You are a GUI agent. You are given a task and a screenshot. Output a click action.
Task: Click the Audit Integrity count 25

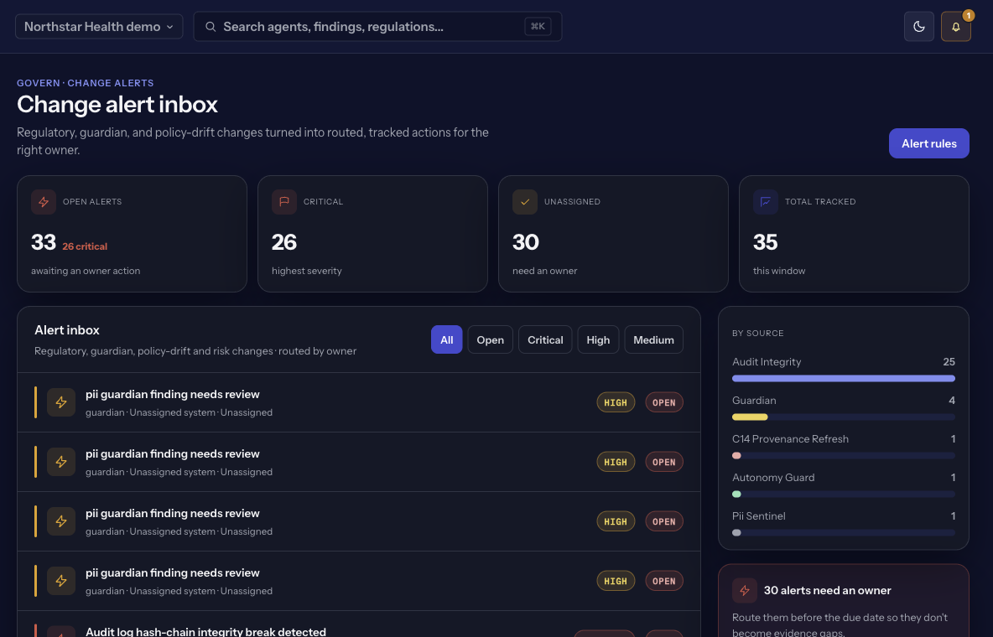click(949, 362)
